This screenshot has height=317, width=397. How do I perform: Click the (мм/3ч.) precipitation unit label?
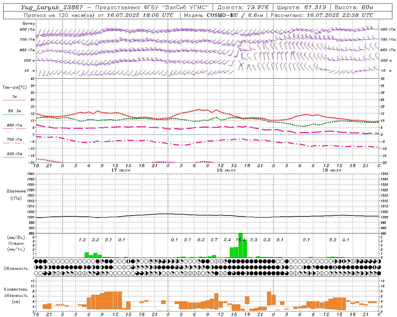point(16,237)
